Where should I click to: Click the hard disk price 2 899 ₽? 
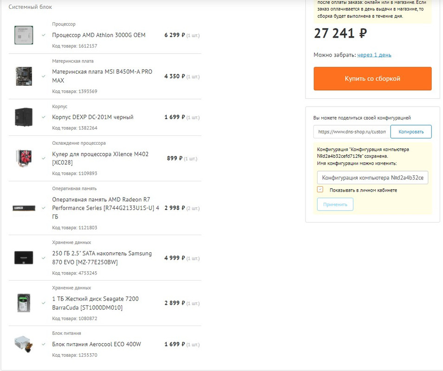click(x=175, y=303)
